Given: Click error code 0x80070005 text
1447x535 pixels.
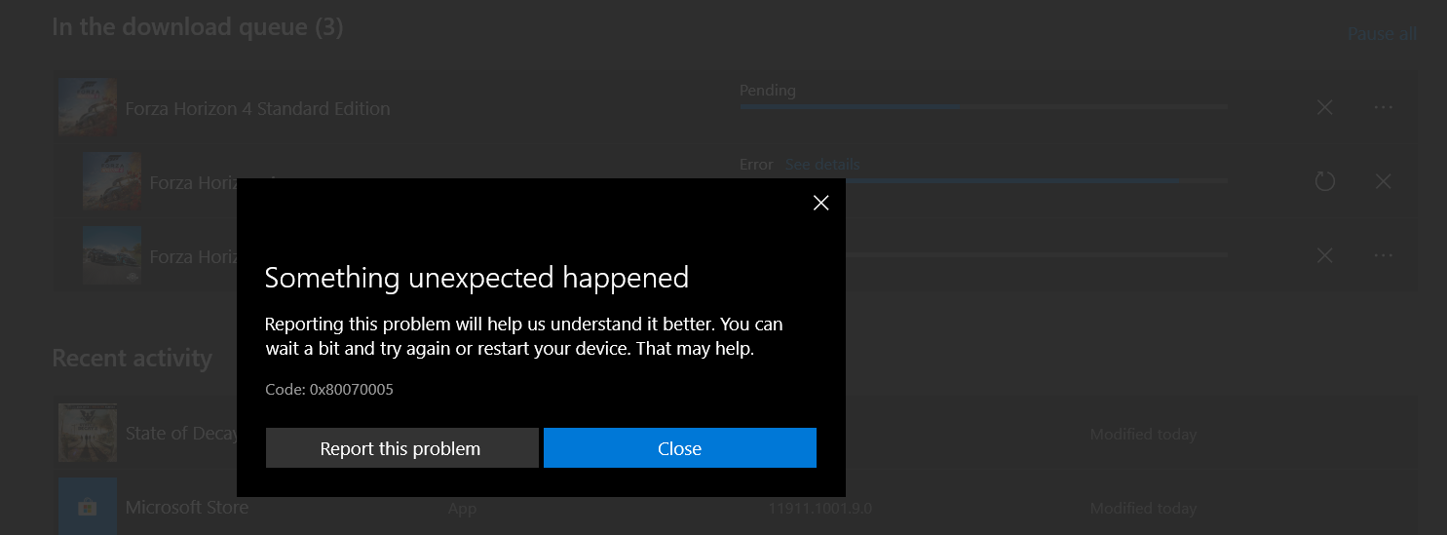Looking at the screenshot, I should point(329,390).
